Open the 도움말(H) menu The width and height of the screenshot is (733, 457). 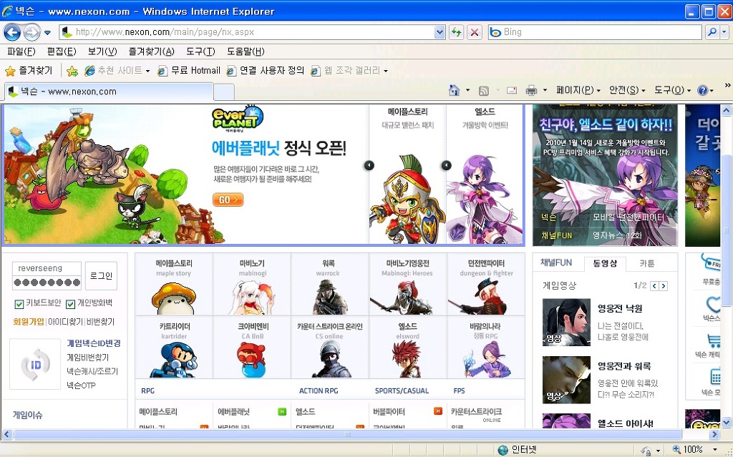(x=246, y=51)
